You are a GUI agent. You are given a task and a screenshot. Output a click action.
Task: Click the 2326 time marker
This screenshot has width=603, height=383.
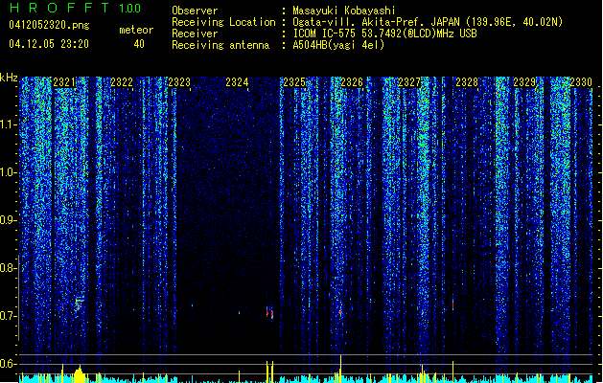[x=352, y=82]
